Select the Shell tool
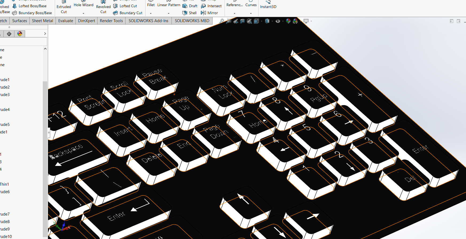The image size is (466, 239). [189, 13]
